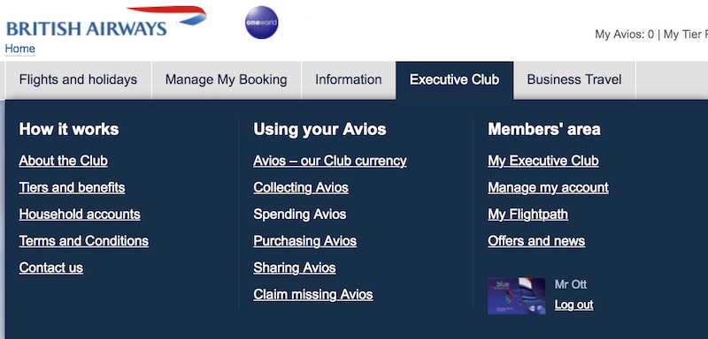Open Manage my account link
This screenshot has height=339, width=708.
coord(548,187)
